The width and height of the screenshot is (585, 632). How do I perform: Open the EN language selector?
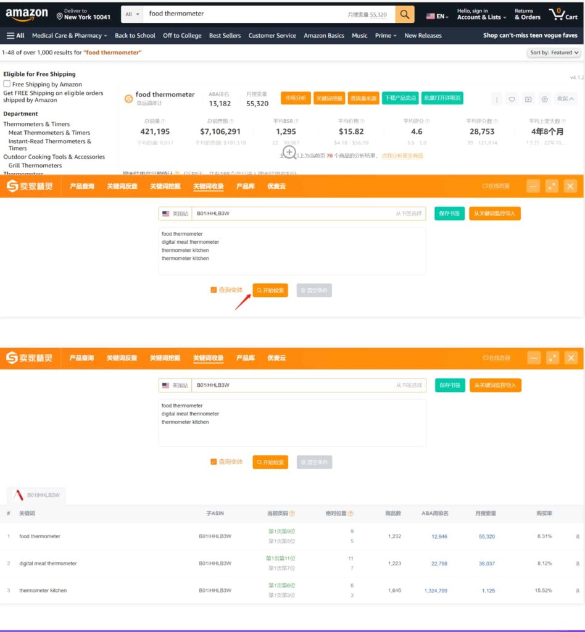tap(437, 16)
